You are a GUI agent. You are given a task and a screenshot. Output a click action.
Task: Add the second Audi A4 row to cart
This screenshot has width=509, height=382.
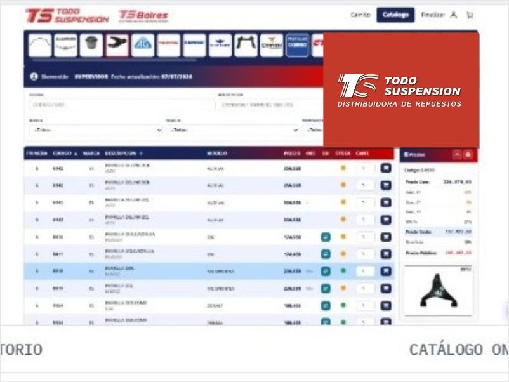[386, 185]
